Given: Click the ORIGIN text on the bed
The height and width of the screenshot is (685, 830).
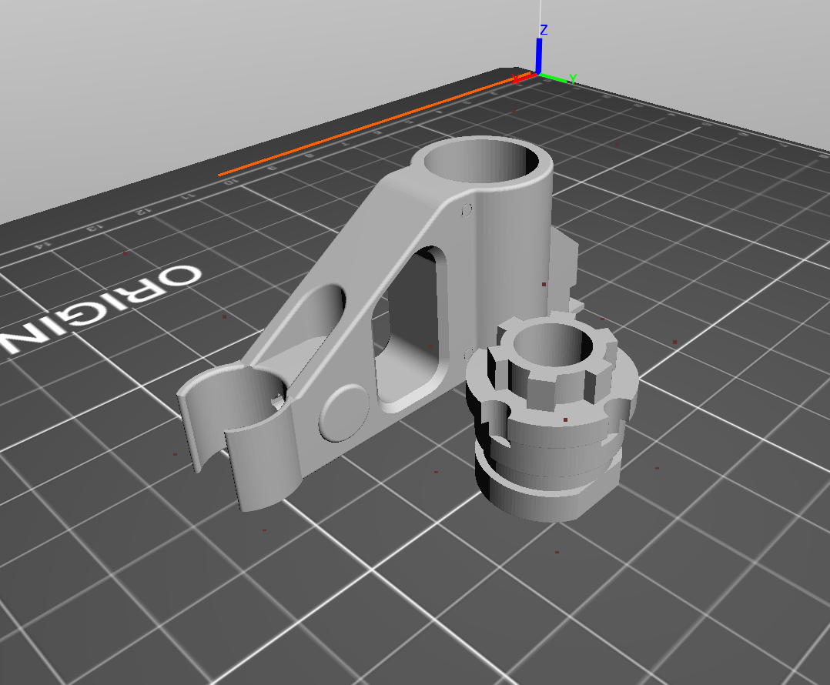Looking at the screenshot, I should click(x=101, y=309).
